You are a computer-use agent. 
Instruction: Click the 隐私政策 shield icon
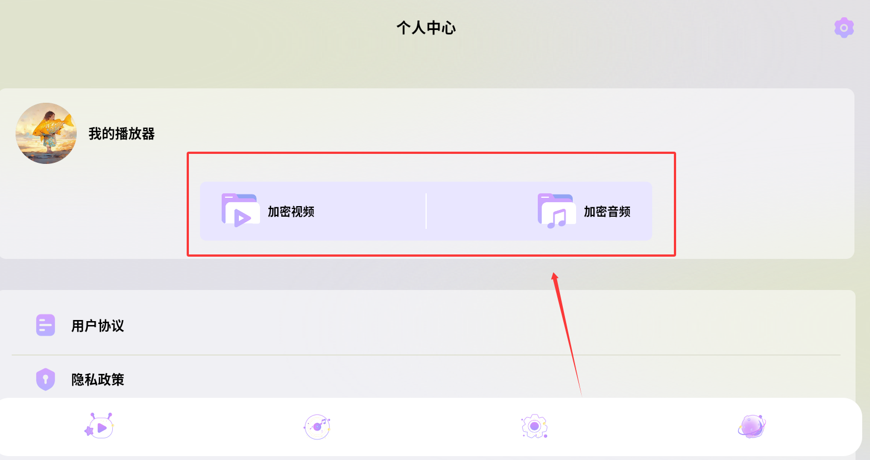point(46,379)
